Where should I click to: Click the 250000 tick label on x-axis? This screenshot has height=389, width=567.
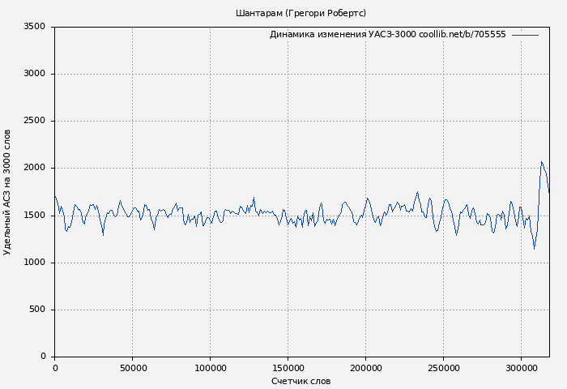coord(443,368)
